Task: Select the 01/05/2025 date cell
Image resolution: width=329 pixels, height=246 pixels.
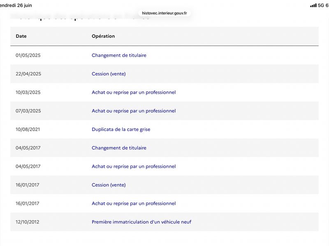Action: 28,55
